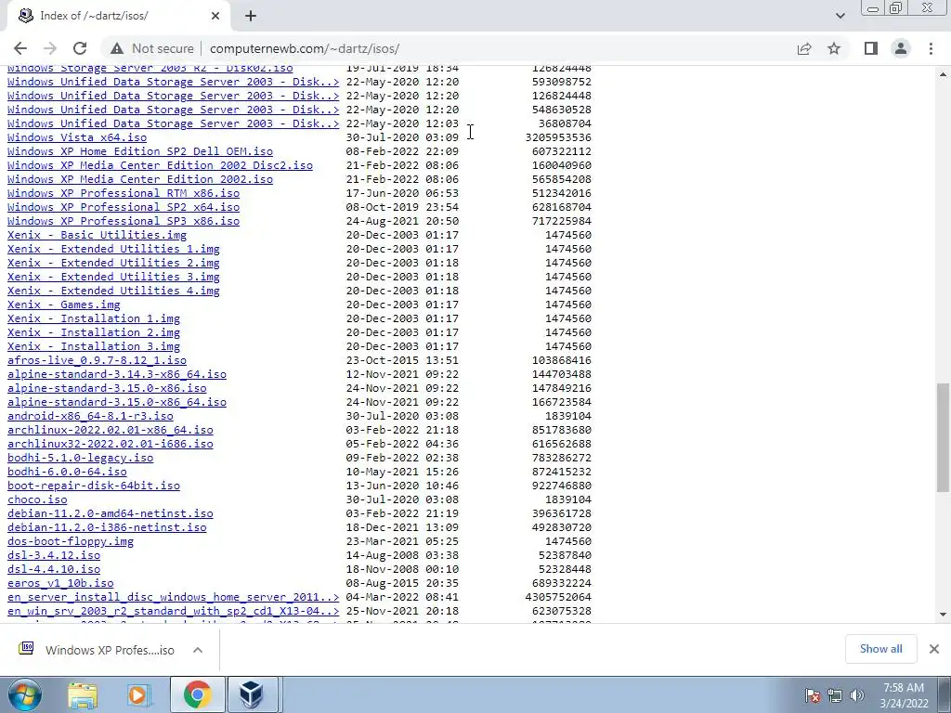Open boot-repair-disk-64bit.iso link
The width and height of the screenshot is (951, 713).
94,486
